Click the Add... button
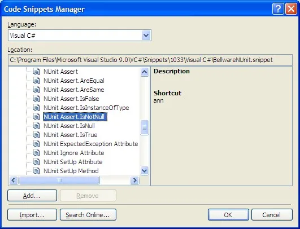Image resolution: width=300 pixels, height=229 pixels. (x=32, y=195)
